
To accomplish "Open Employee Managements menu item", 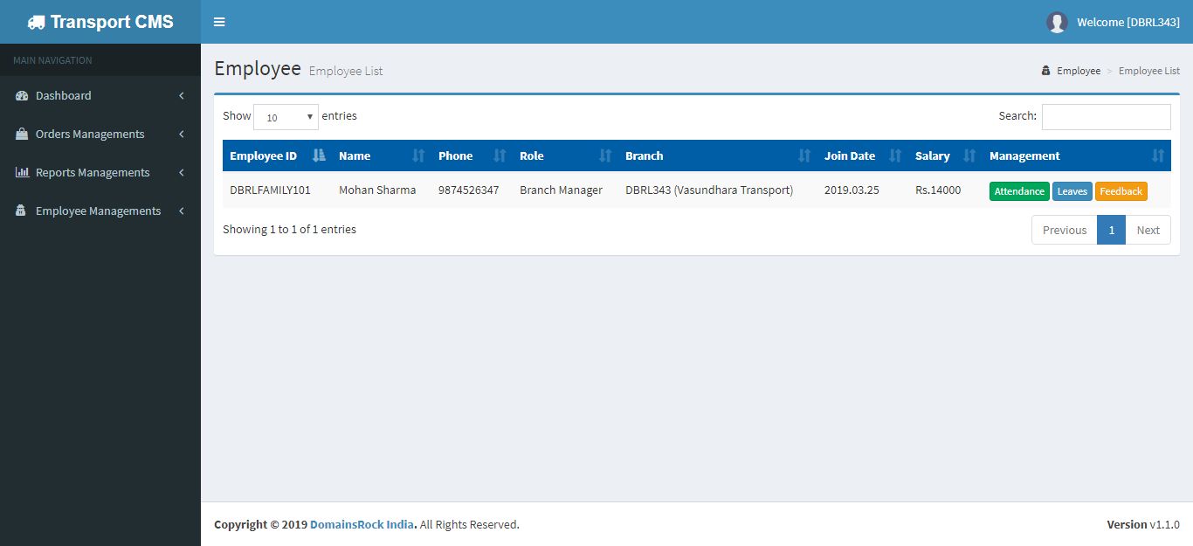I will [x=100, y=211].
